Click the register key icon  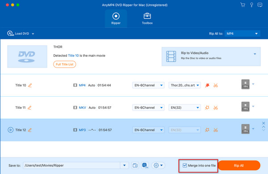tap(251, 5)
